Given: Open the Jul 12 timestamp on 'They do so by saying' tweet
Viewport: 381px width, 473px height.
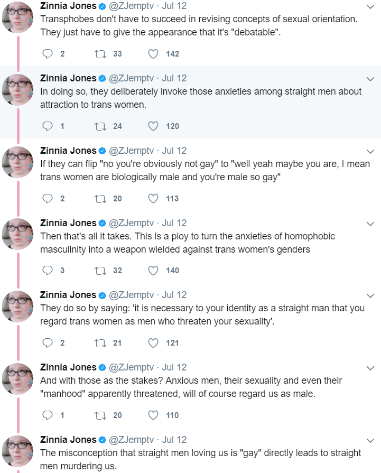Looking at the screenshot, I should [x=174, y=295].
